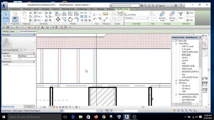This screenshot has width=214, height=120.
Task: Click the search binoculars icon
Action: point(142,5)
